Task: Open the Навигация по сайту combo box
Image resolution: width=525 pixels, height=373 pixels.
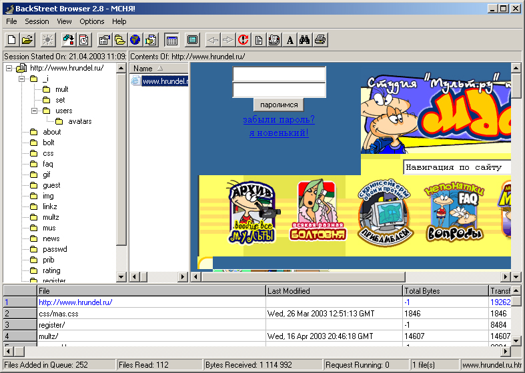Action: [x=458, y=167]
